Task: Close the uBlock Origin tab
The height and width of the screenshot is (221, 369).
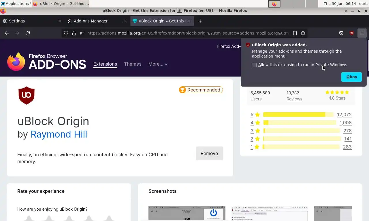Action: tap(189, 21)
